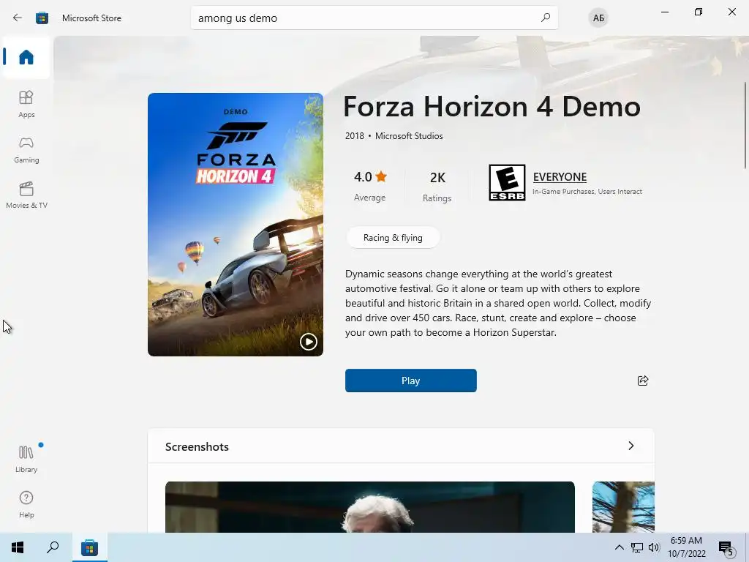Viewport: 749px width, 562px height.
Task: Click the 4.0 average star rating
Action: pyautogui.click(x=369, y=185)
